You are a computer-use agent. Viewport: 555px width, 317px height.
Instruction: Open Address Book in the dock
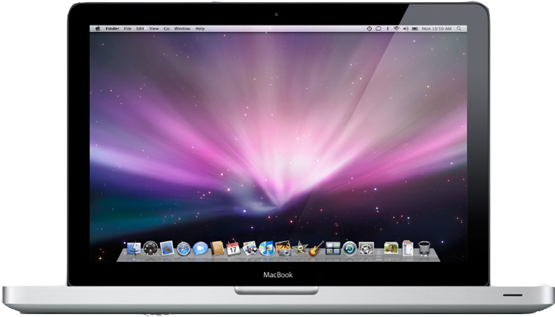tap(216, 249)
